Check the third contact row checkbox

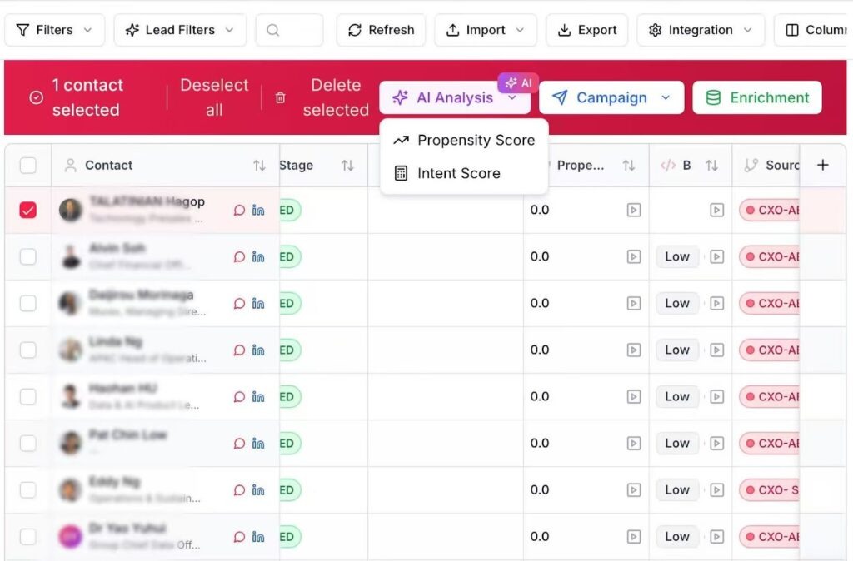27,303
